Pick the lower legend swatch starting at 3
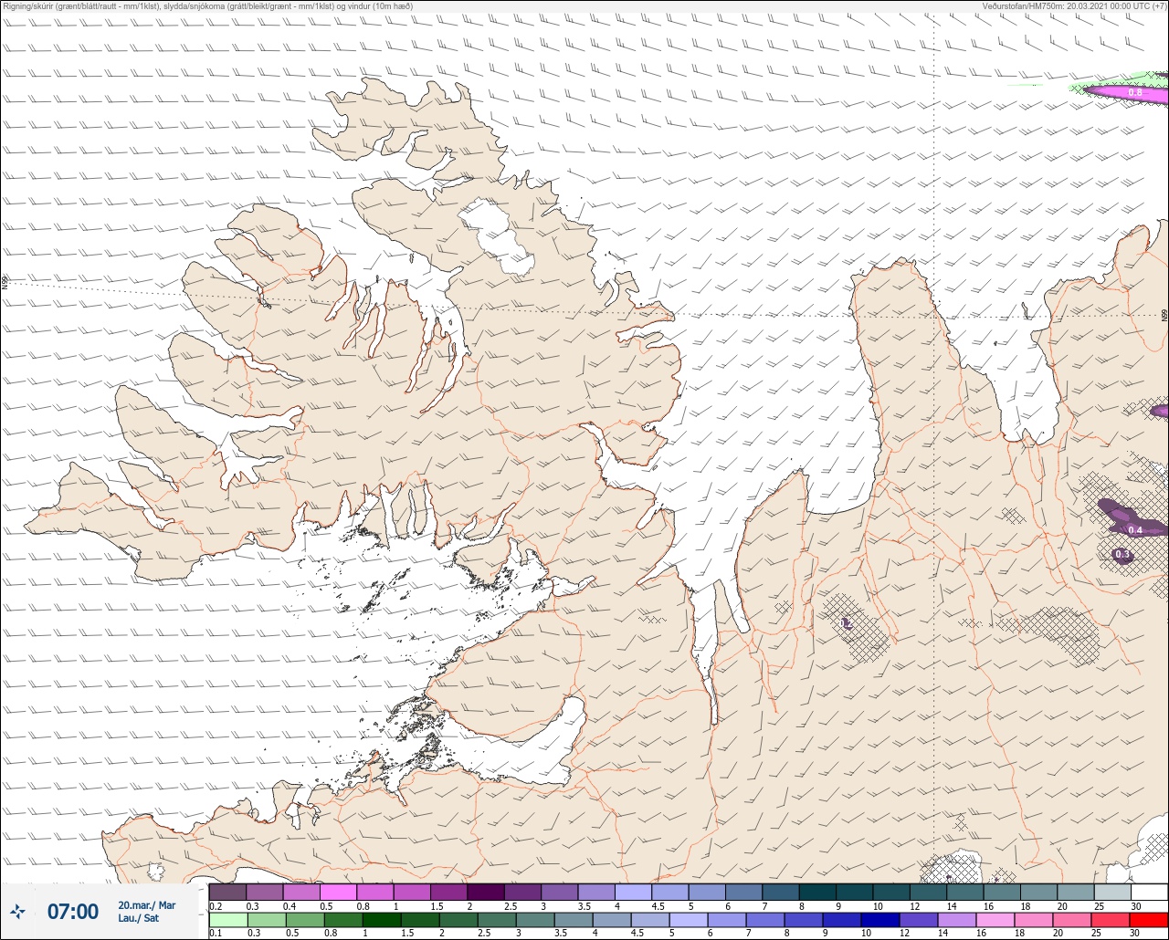 click(x=535, y=920)
